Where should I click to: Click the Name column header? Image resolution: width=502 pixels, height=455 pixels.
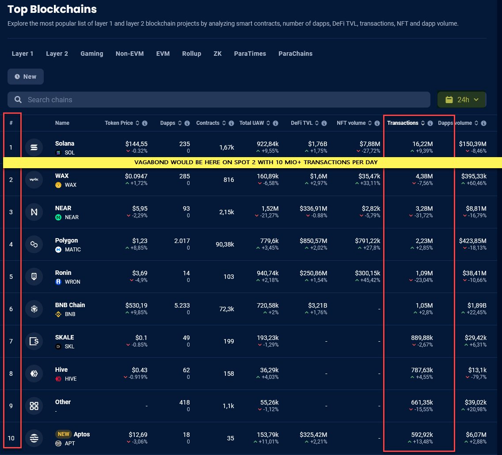pyautogui.click(x=62, y=123)
